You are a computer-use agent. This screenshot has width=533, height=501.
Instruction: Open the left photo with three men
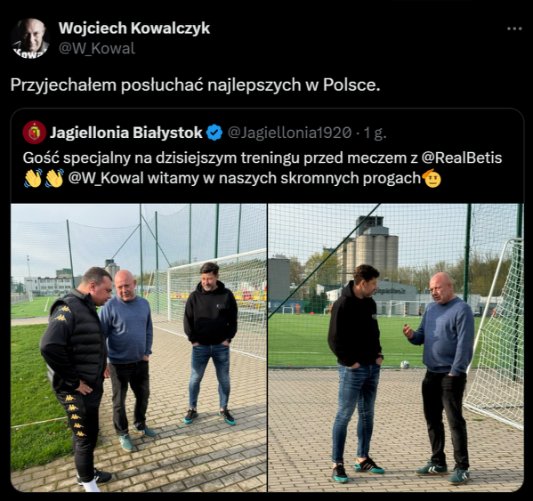click(x=139, y=347)
